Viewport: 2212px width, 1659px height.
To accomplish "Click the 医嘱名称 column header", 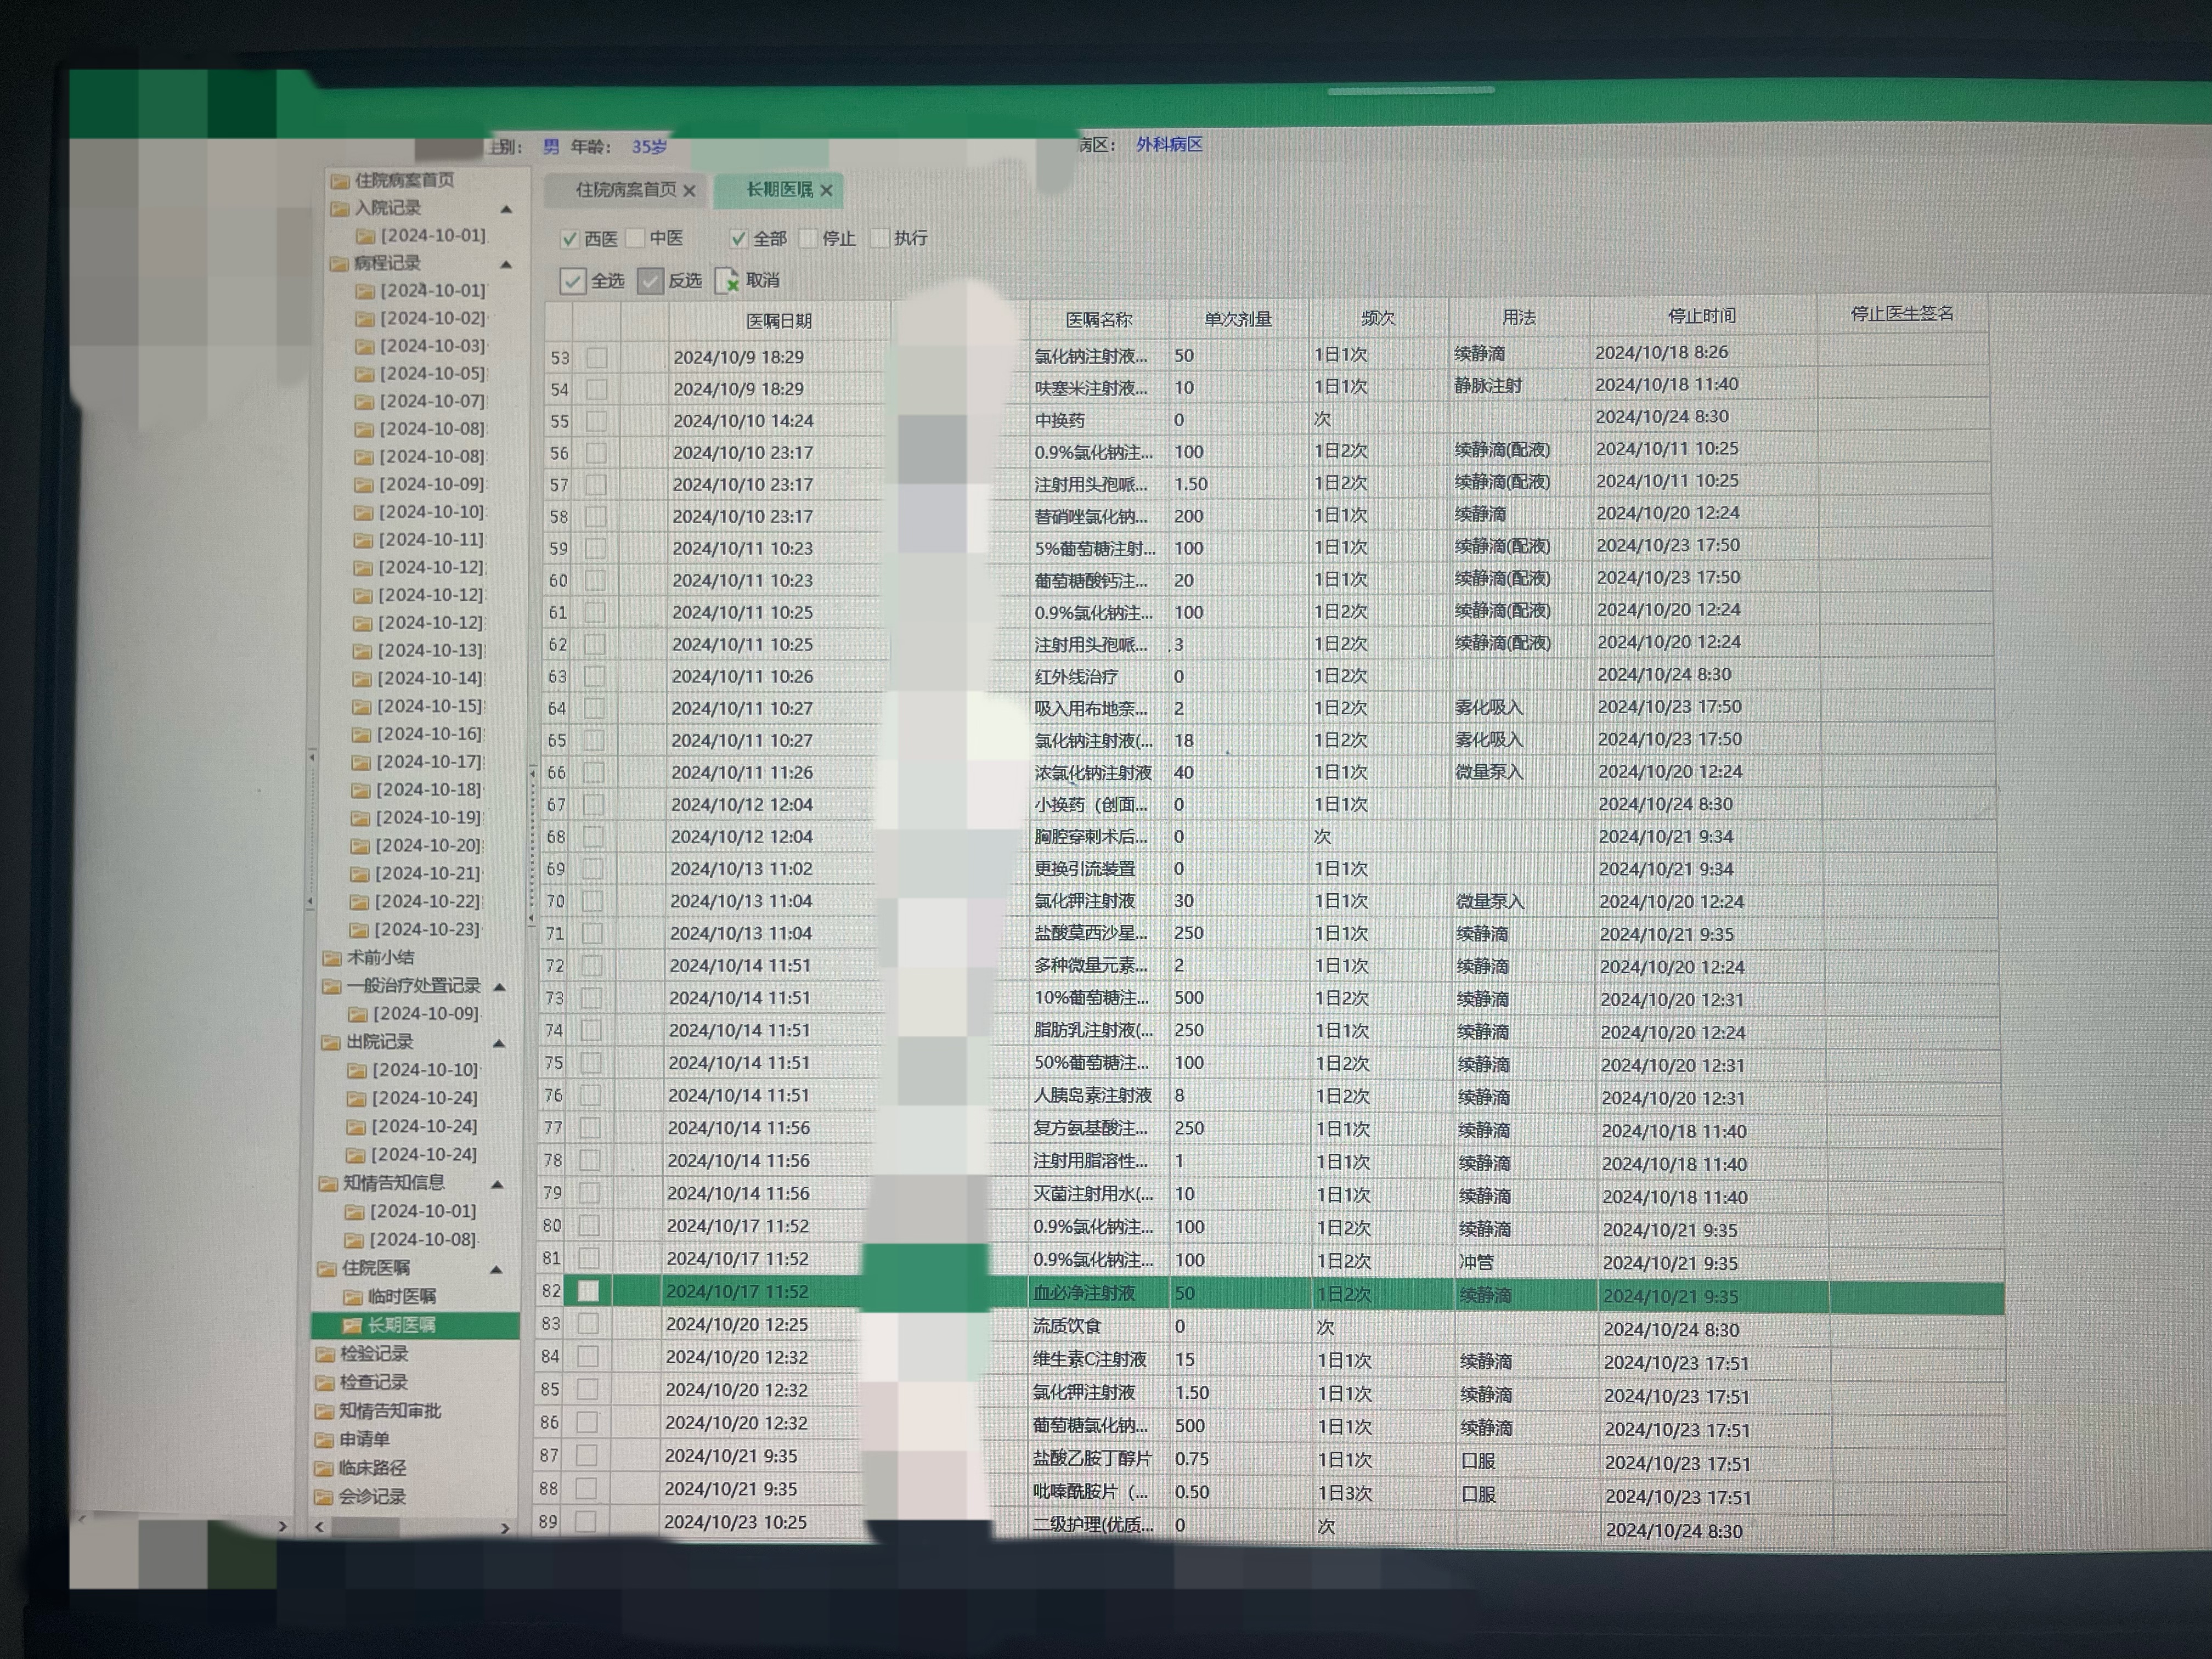I will (1099, 320).
